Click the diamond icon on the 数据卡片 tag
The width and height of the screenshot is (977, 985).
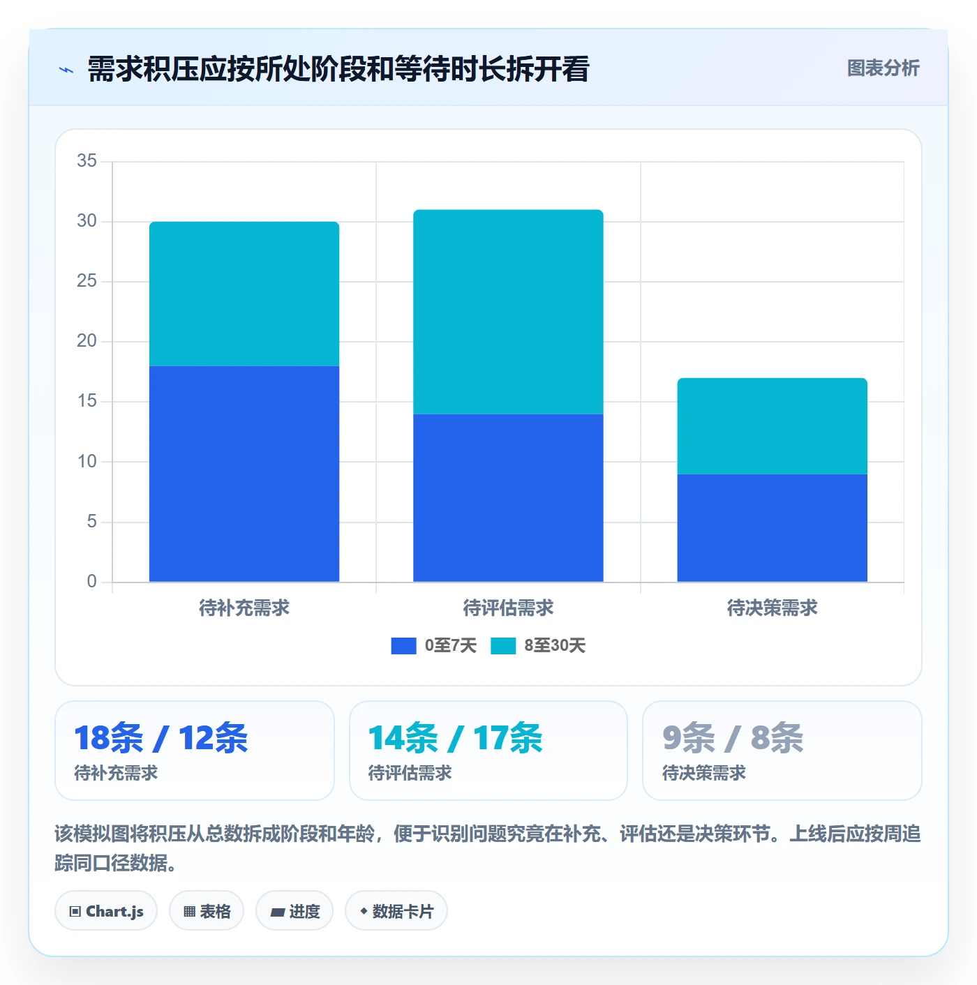point(364,911)
